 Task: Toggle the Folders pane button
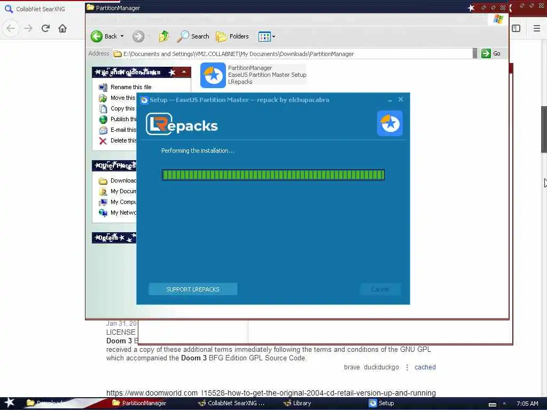pyautogui.click(x=232, y=36)
